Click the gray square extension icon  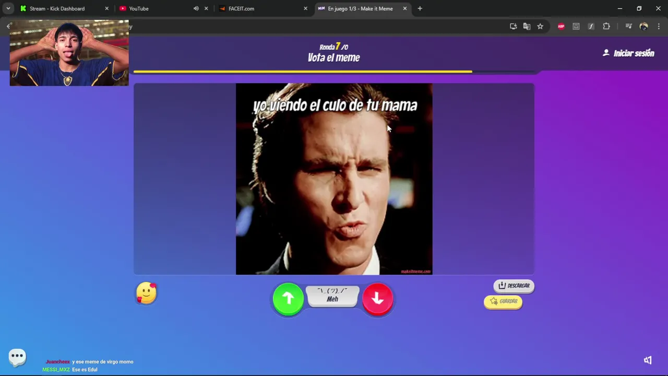(576, 26)
